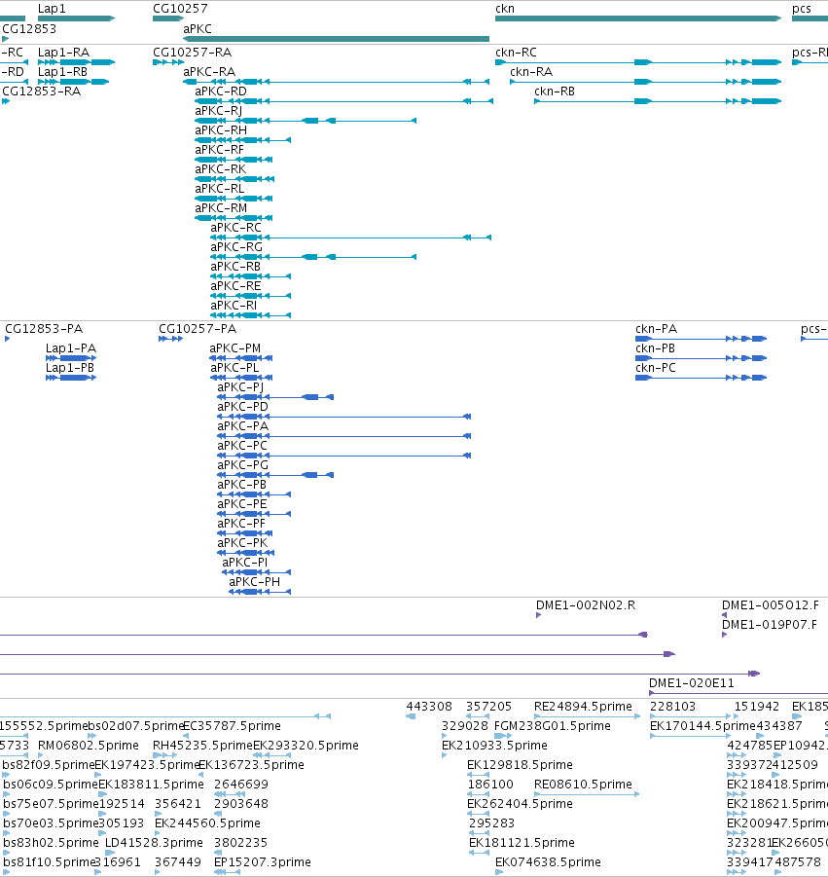Select the aPKC-PD protein label
Viewport: 828px width, 877px height.
click(242, 406)
